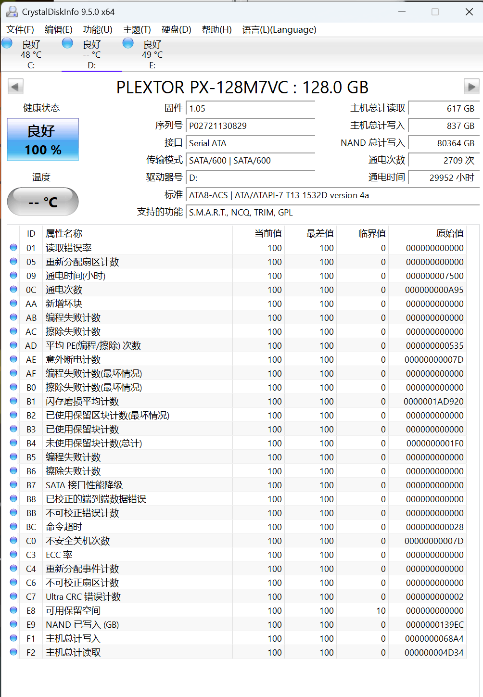Click status orb for attribute B4 未使用保留块计数
Viewport: 483px width, 697px height.
[x=13, y=443]
